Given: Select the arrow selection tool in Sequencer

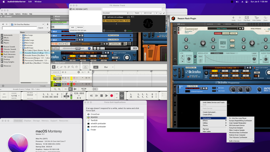Looking at the screenshot, I should [x=54, y=67].
